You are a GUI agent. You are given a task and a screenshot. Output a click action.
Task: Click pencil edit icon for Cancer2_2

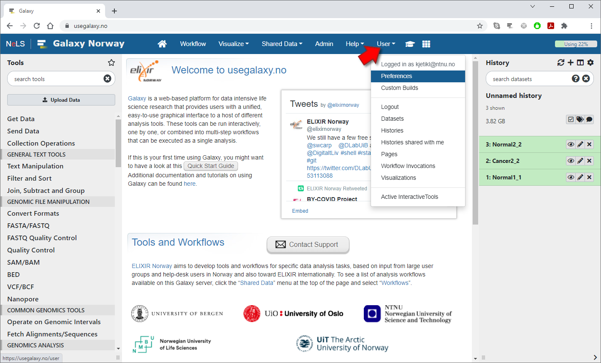(580, 161)
